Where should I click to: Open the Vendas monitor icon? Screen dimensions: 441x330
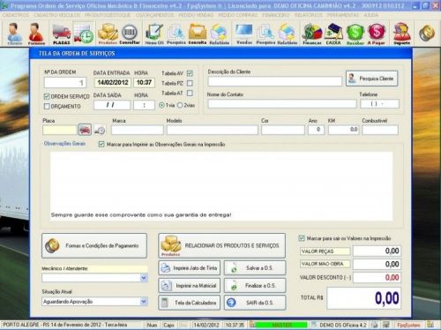[x=244, y=34]
